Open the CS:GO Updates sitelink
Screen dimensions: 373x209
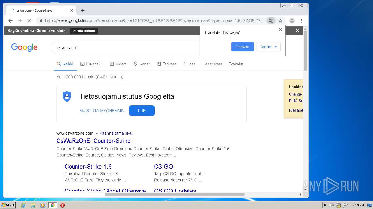pyautogui.click(x=175, y=190)
